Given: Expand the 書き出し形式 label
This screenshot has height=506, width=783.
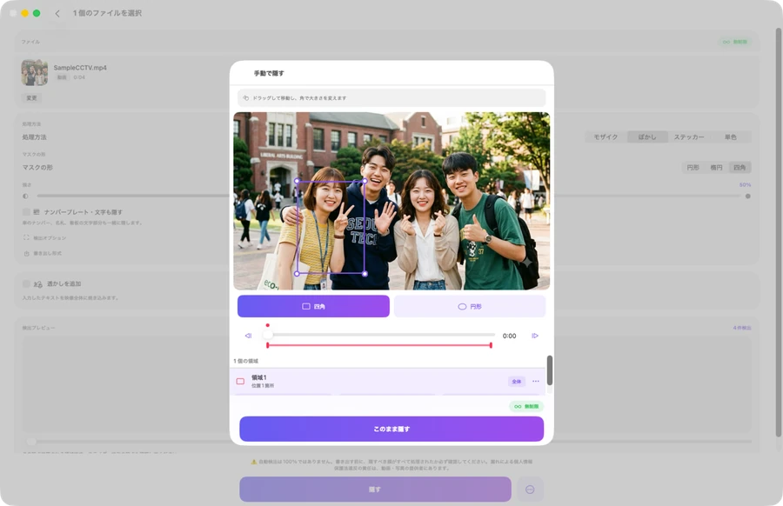Looking at the screenshot, I should [48, 254].
